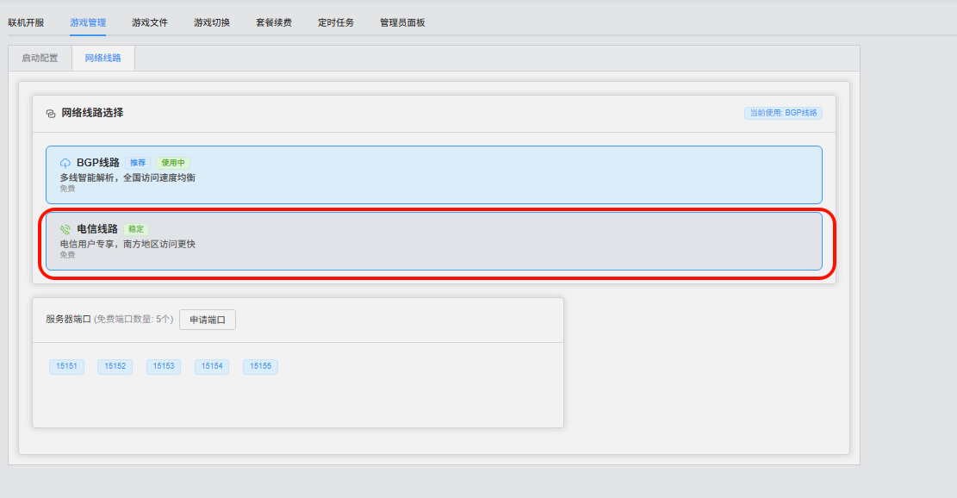Click the 稳定 tag on 电信线路
Image resolution: width=957 pixels, height=498 pixels.
pyautogui.click(x=136, y=229)
